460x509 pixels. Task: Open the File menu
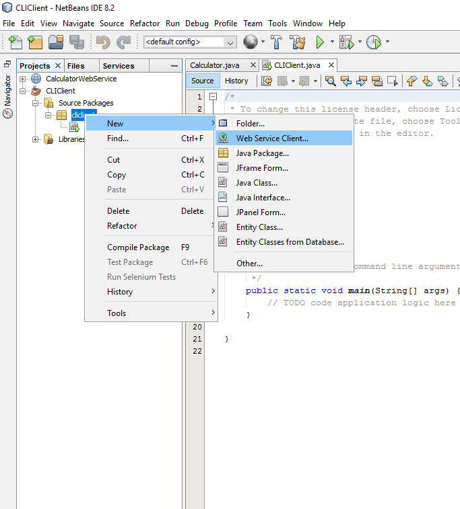pos(9,24)
